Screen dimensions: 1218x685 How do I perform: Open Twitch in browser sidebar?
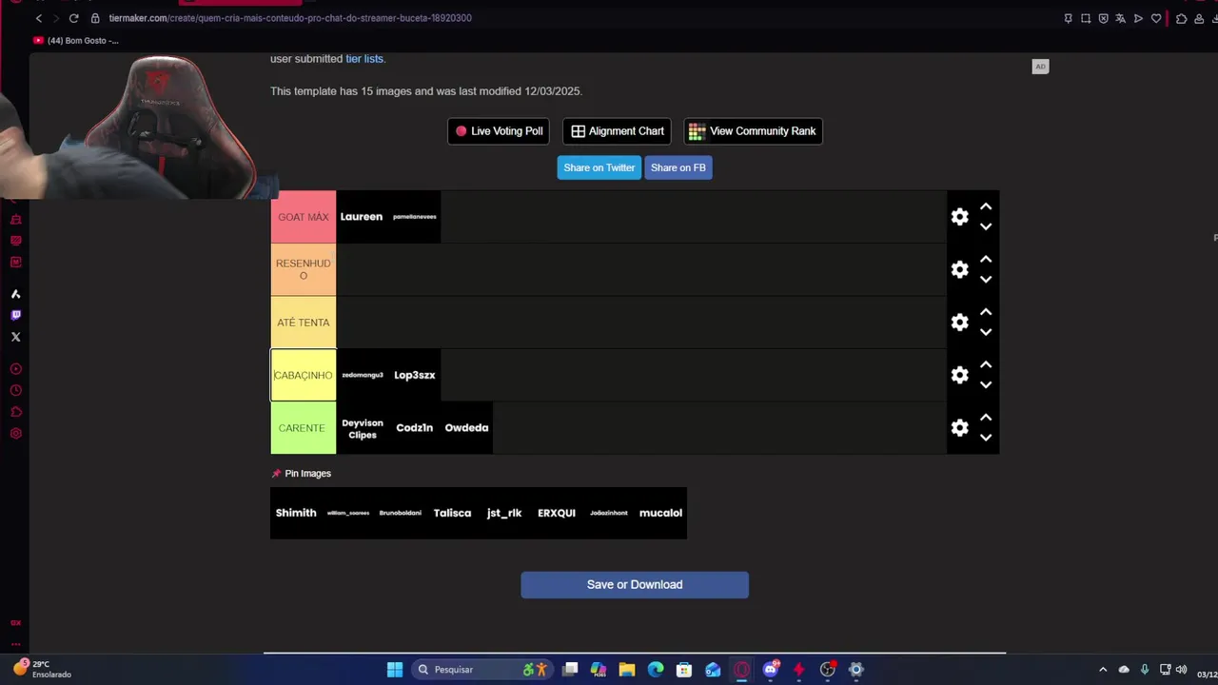[15, 315]
